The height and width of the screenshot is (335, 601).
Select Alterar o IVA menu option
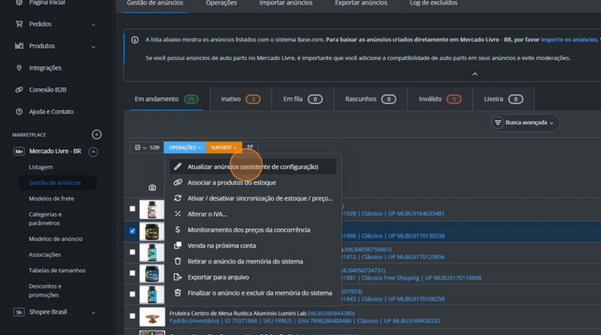point(207,214)
